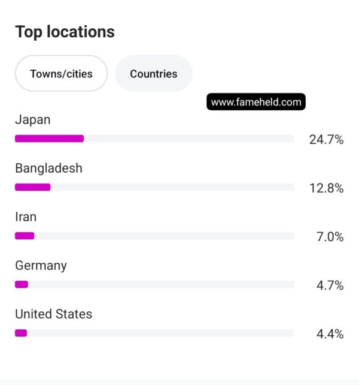The image size is (359, 385).
Task: Select the 4.4% value for United States
Action: click(x=330, y=334)
